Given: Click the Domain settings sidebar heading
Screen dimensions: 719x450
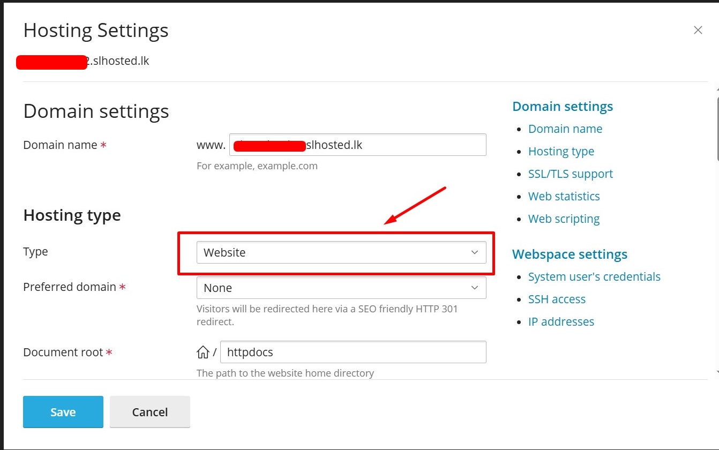Looking at the screenshot, I should (x=562, y=107).
